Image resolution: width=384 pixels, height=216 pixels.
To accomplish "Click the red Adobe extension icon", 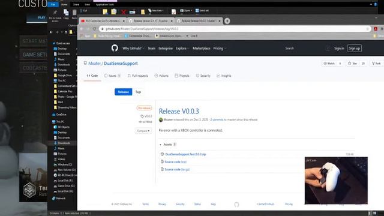I will click(x=376, y=29).
